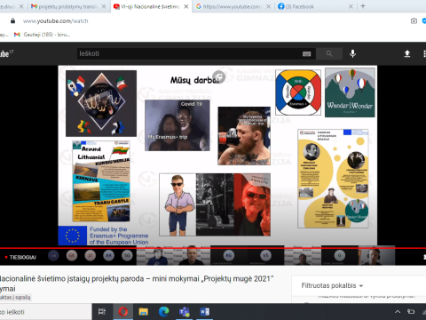Open Task View on the taskbar
The width and height of the screenshot is (426, 320).
[x=102, y=311]
